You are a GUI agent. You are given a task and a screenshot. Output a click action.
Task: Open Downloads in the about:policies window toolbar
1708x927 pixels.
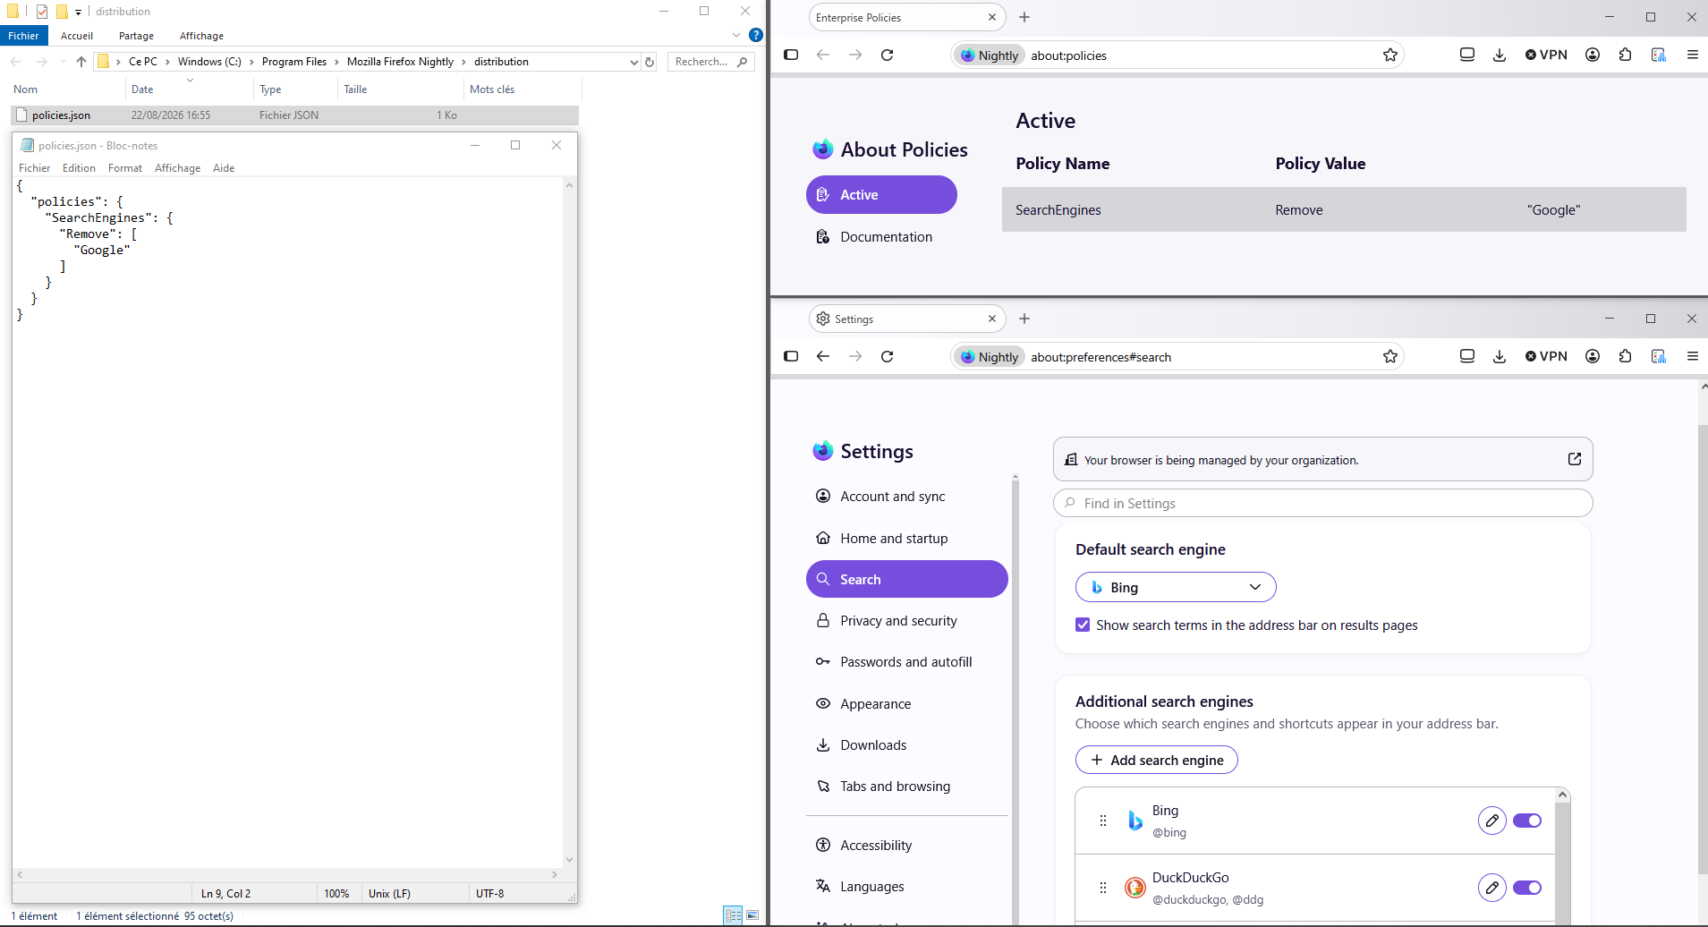pyautogui.click(x=1500, y=55)
